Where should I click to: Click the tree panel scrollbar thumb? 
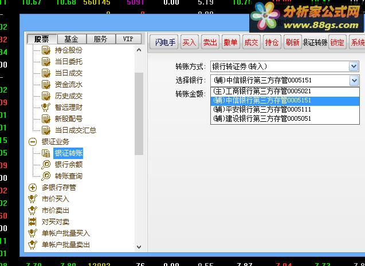(x=139, y=114)
